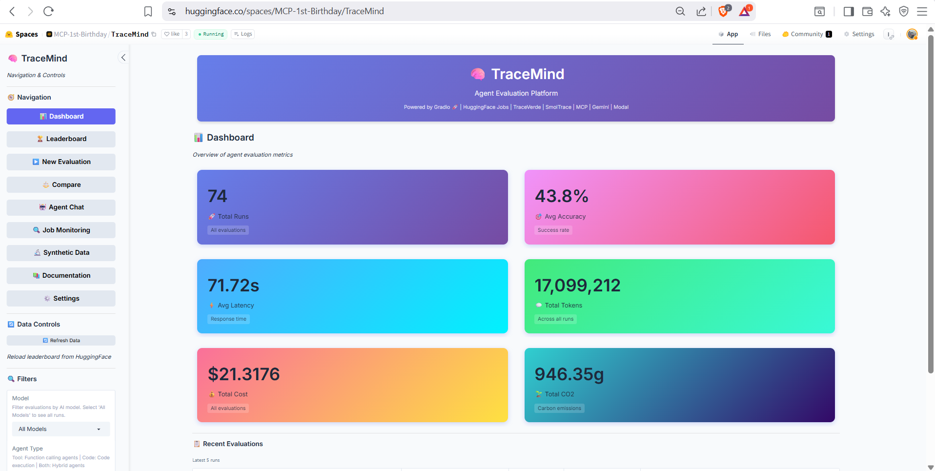Click the Running status badge
This screenshot has height=471, width=935.
tap(211, 34)
